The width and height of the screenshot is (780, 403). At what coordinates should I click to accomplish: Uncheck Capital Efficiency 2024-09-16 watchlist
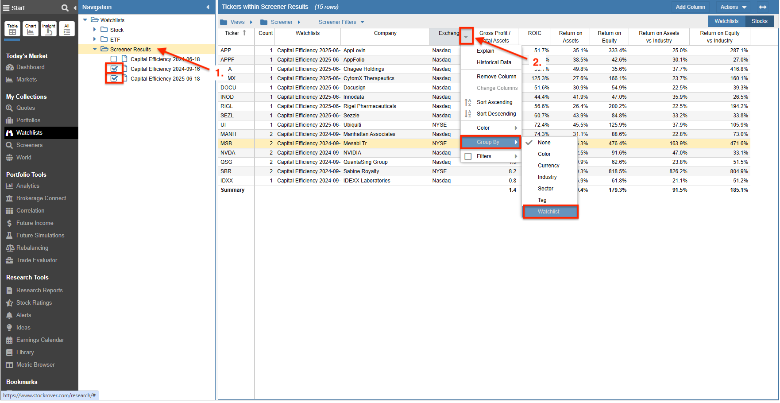pos(114,69)
